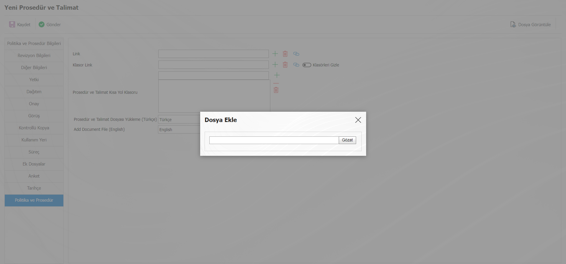The height and width of the screenshot is (264, 566).
Task: Click the Kısa Yol Klasoru list box
Action: [x=214, y=96]
